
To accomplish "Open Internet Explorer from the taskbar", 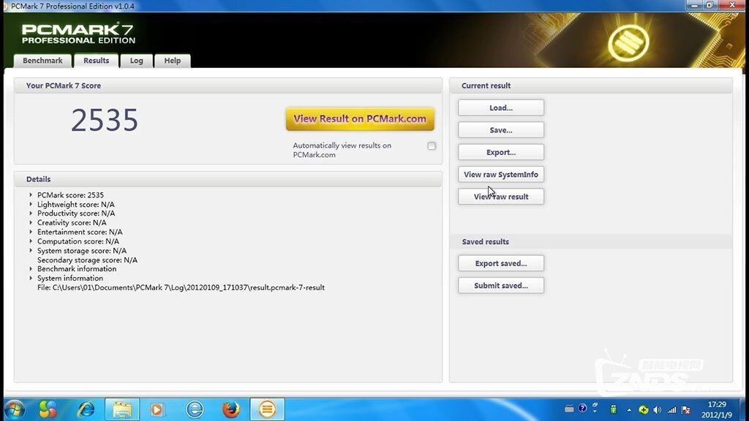I will click(86, 409).
